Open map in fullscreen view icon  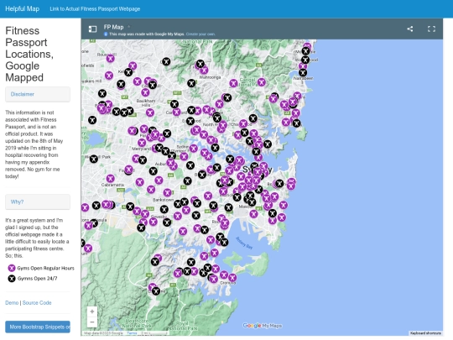431,29
